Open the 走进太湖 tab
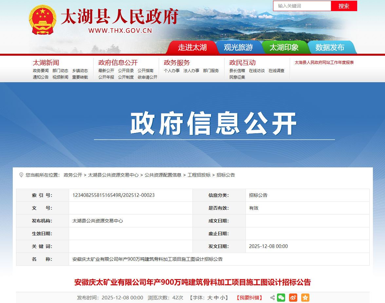Viewport: 385px width, 303px height. pyautogui.click(x=192, y=47)
